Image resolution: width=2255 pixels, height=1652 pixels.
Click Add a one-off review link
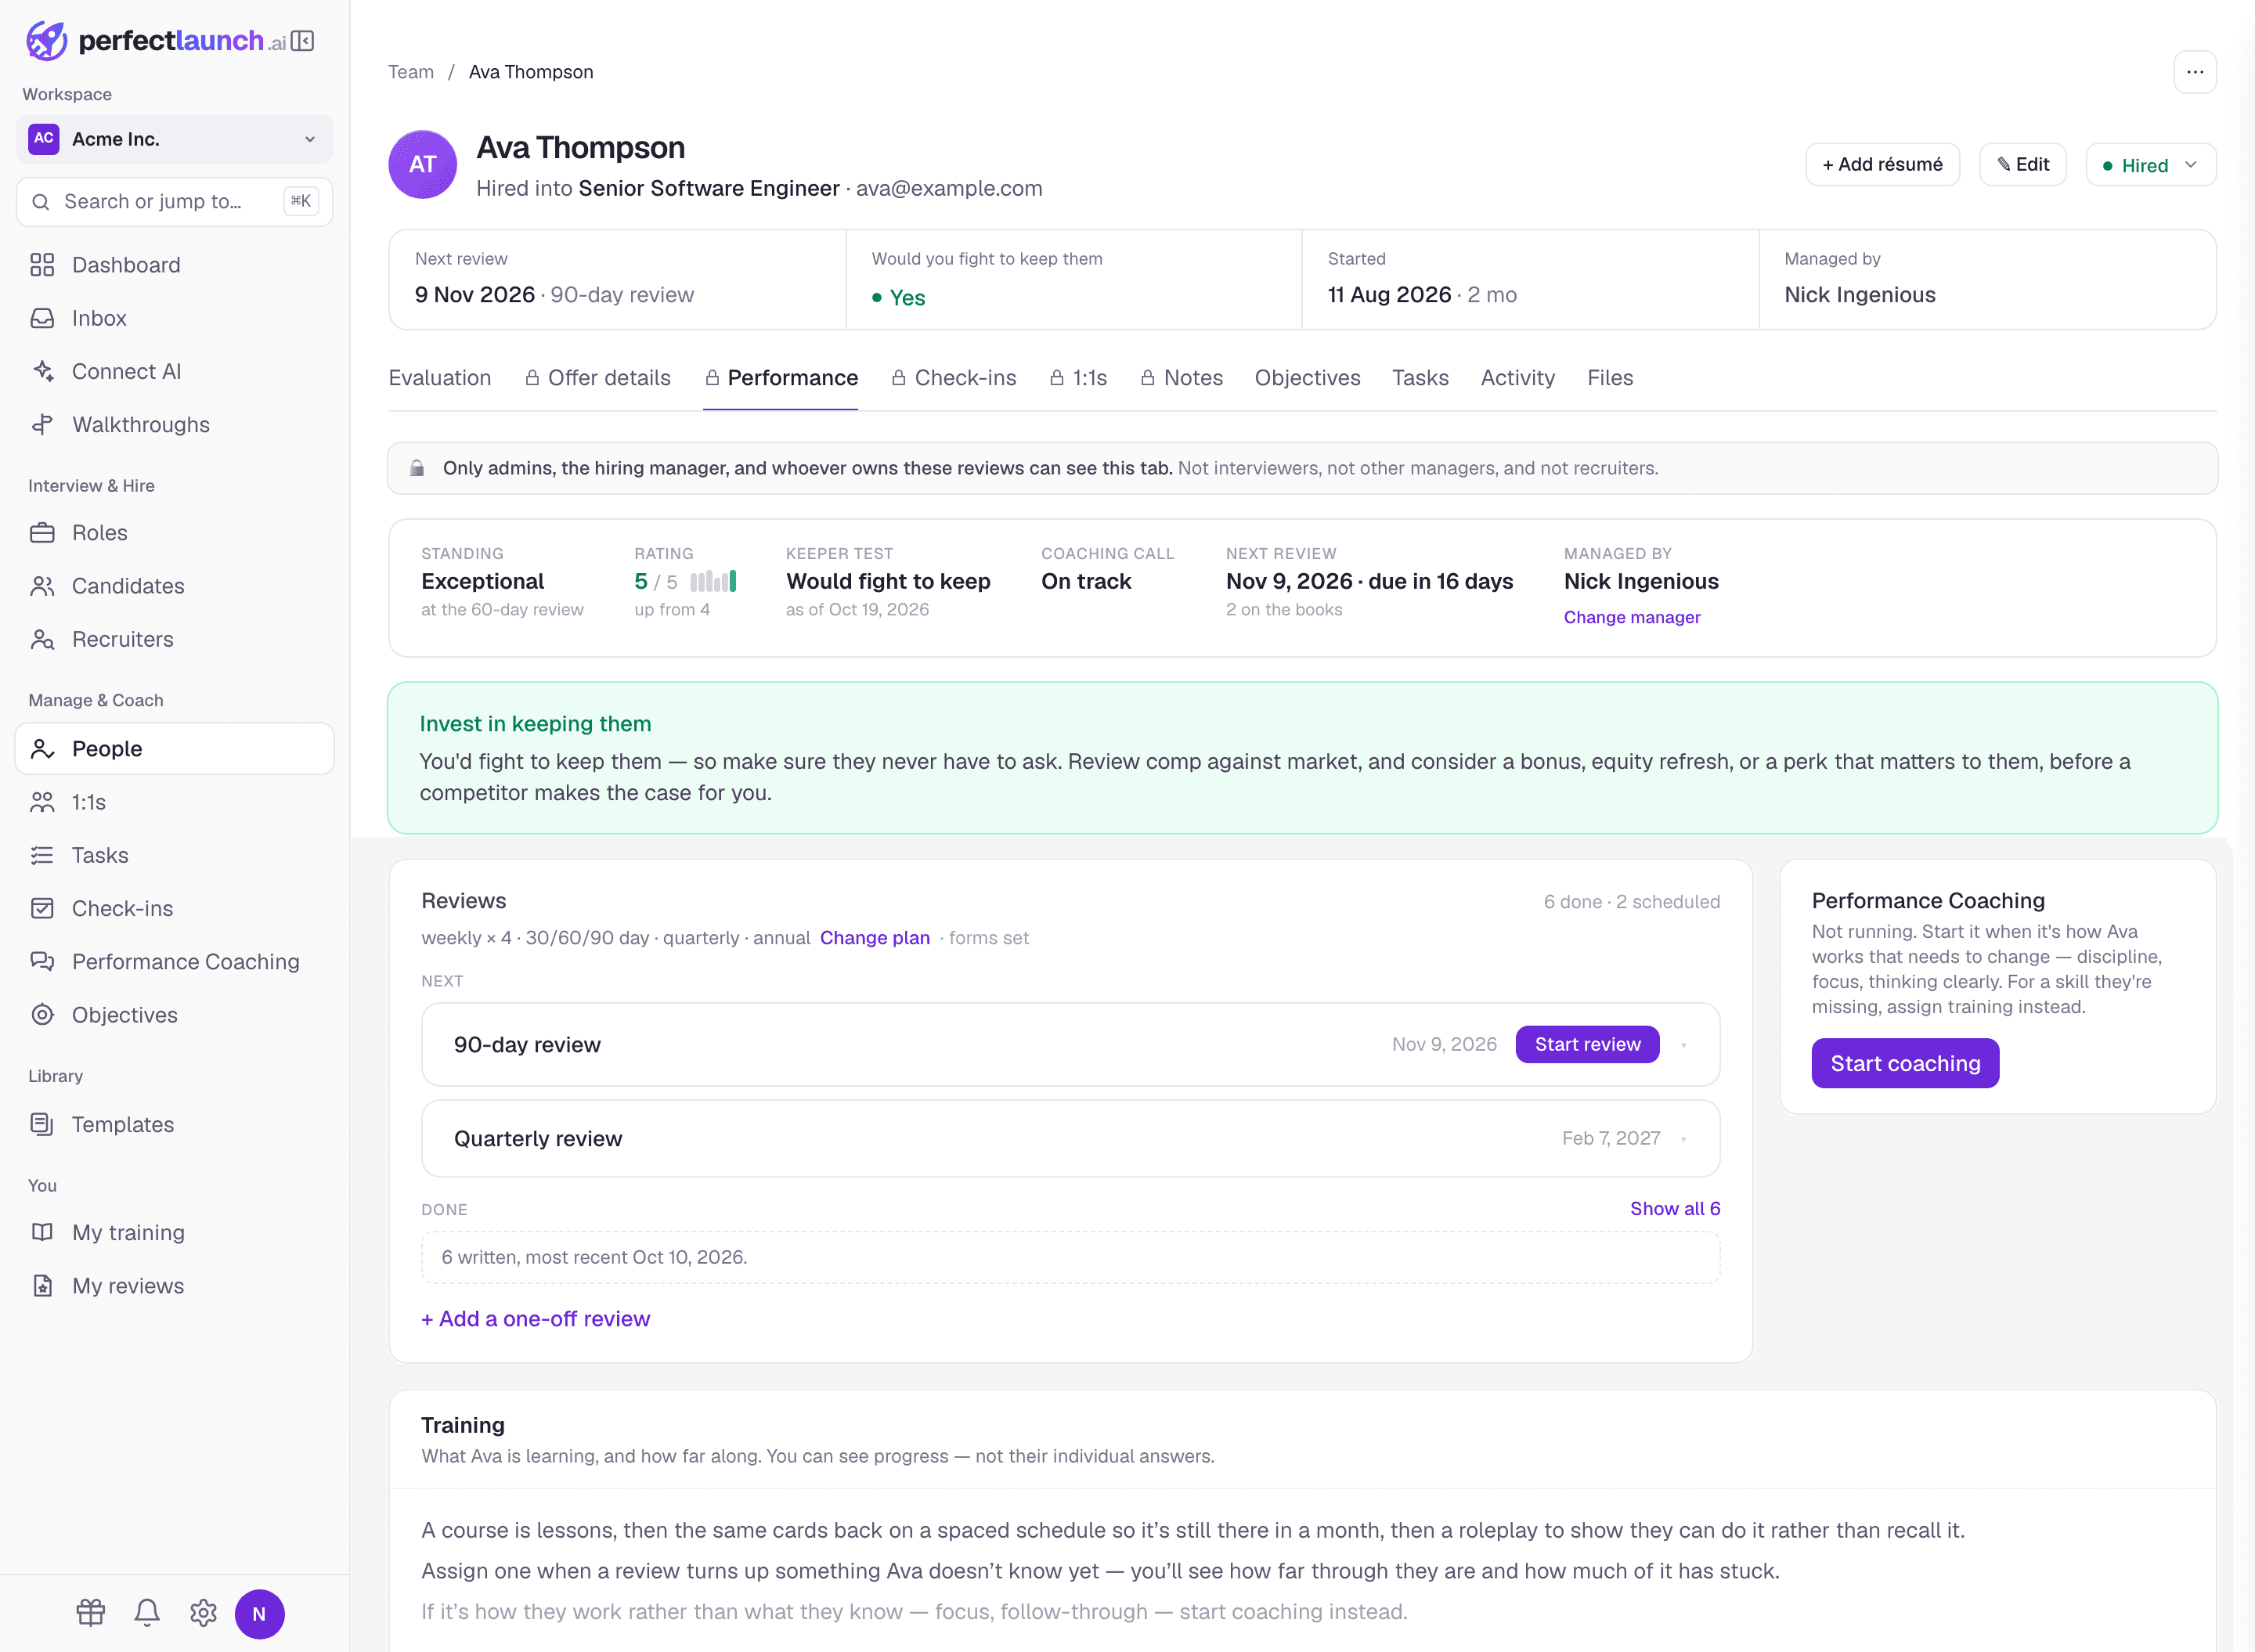point(536,1319)
